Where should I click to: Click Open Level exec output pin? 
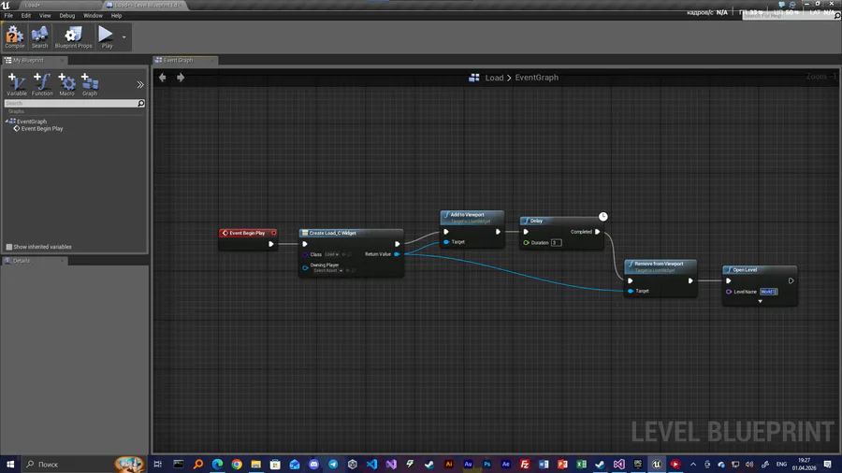[791, 280]
